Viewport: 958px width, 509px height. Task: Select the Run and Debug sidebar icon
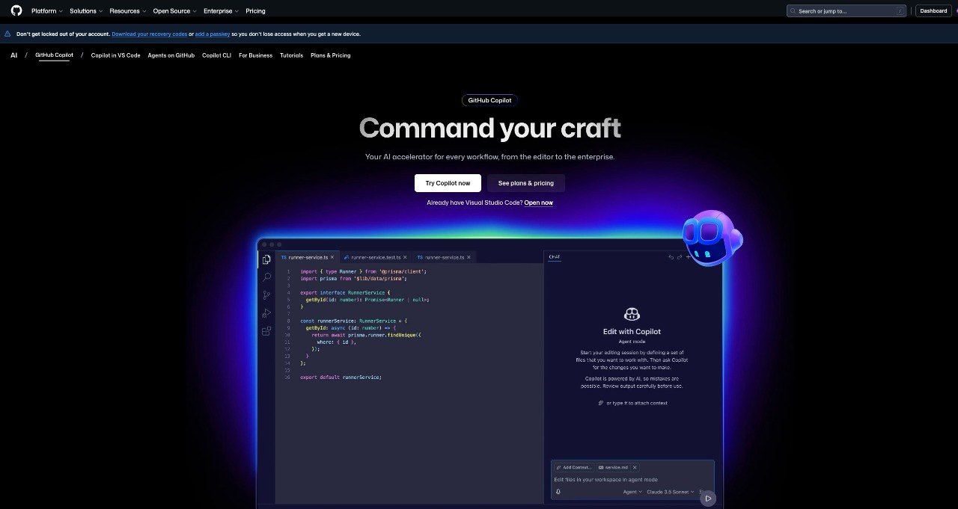tap(266, 312)
